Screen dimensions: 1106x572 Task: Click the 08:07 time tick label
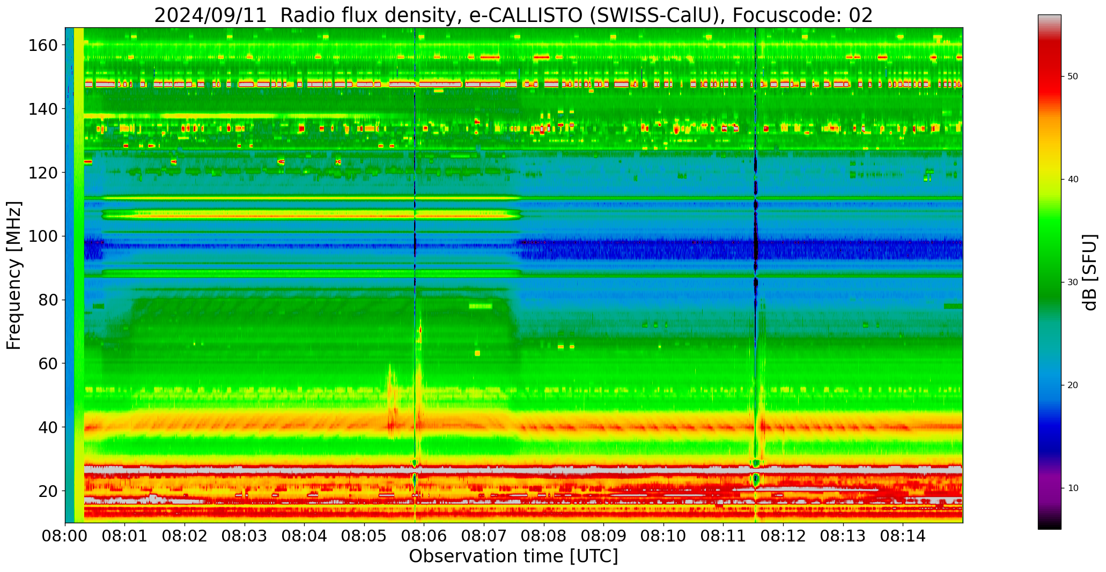(484, 536)
